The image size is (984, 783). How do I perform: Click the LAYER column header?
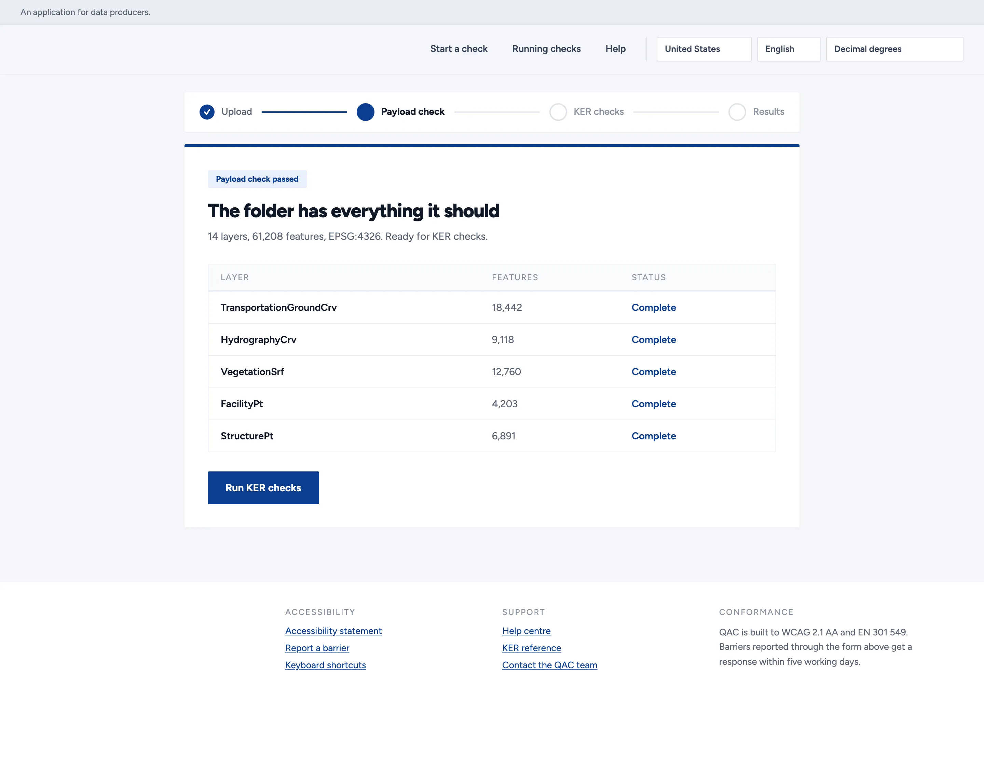pos(235,277)
